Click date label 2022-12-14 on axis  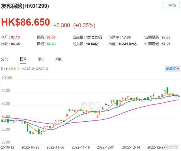[x=131, y=147]
